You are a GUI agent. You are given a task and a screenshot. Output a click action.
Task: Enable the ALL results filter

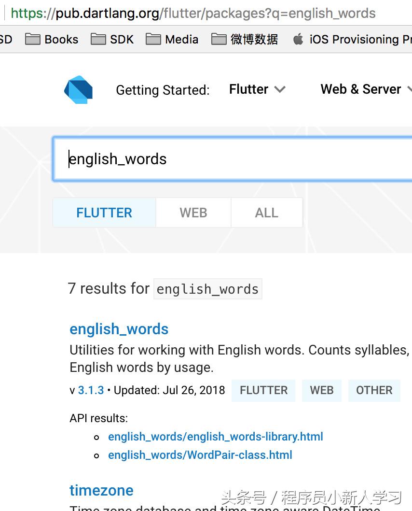(x=266, y=213)
